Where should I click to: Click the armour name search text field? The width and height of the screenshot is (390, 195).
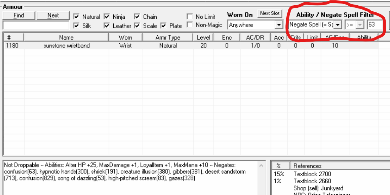tap(36, 25)
